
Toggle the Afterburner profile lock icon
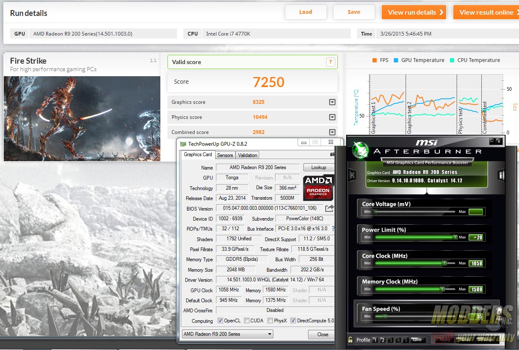tap(350, 340)
